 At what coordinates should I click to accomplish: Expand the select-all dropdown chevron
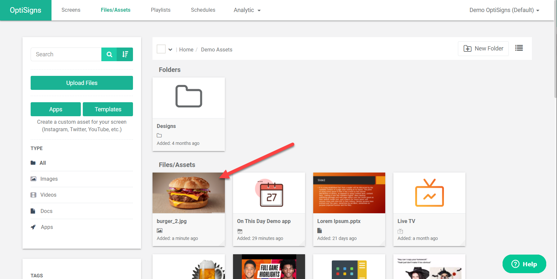(170, 49)
